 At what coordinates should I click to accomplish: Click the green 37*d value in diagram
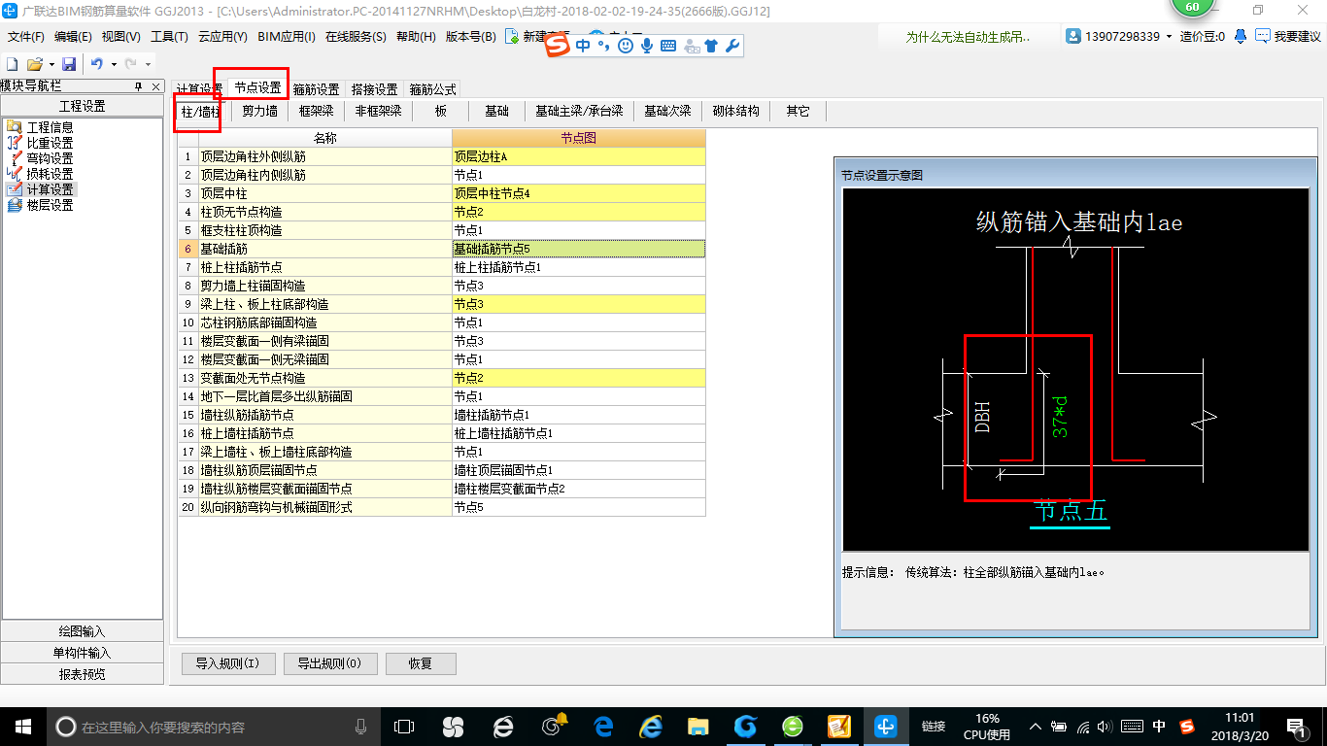pos(1061,415)
